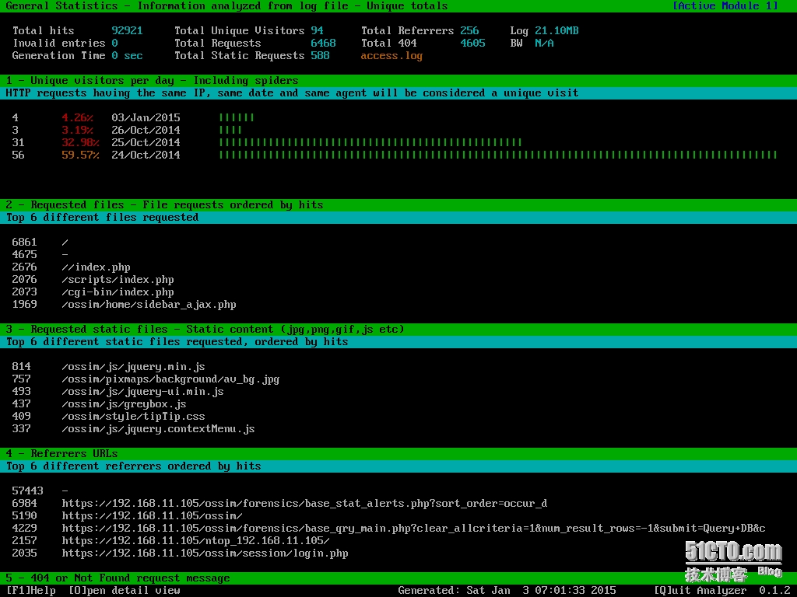
Task: Select /ossim/style/tipTip.css row
Action: coord(398,417)
